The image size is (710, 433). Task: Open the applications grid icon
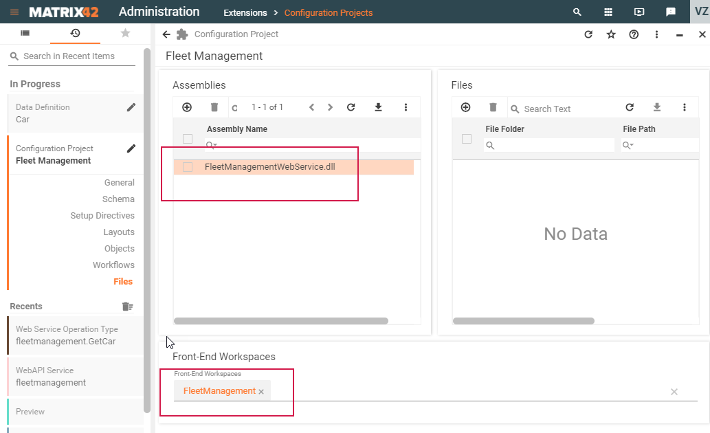click(x=608, y=12)
